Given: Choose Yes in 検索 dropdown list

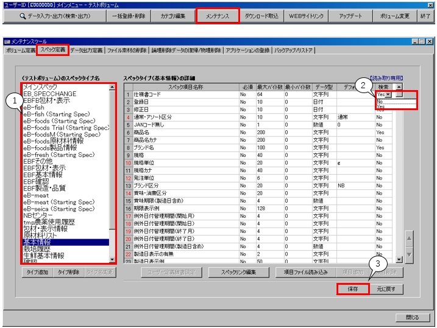Looking at the screenshot, I should [x=396, y=106].
